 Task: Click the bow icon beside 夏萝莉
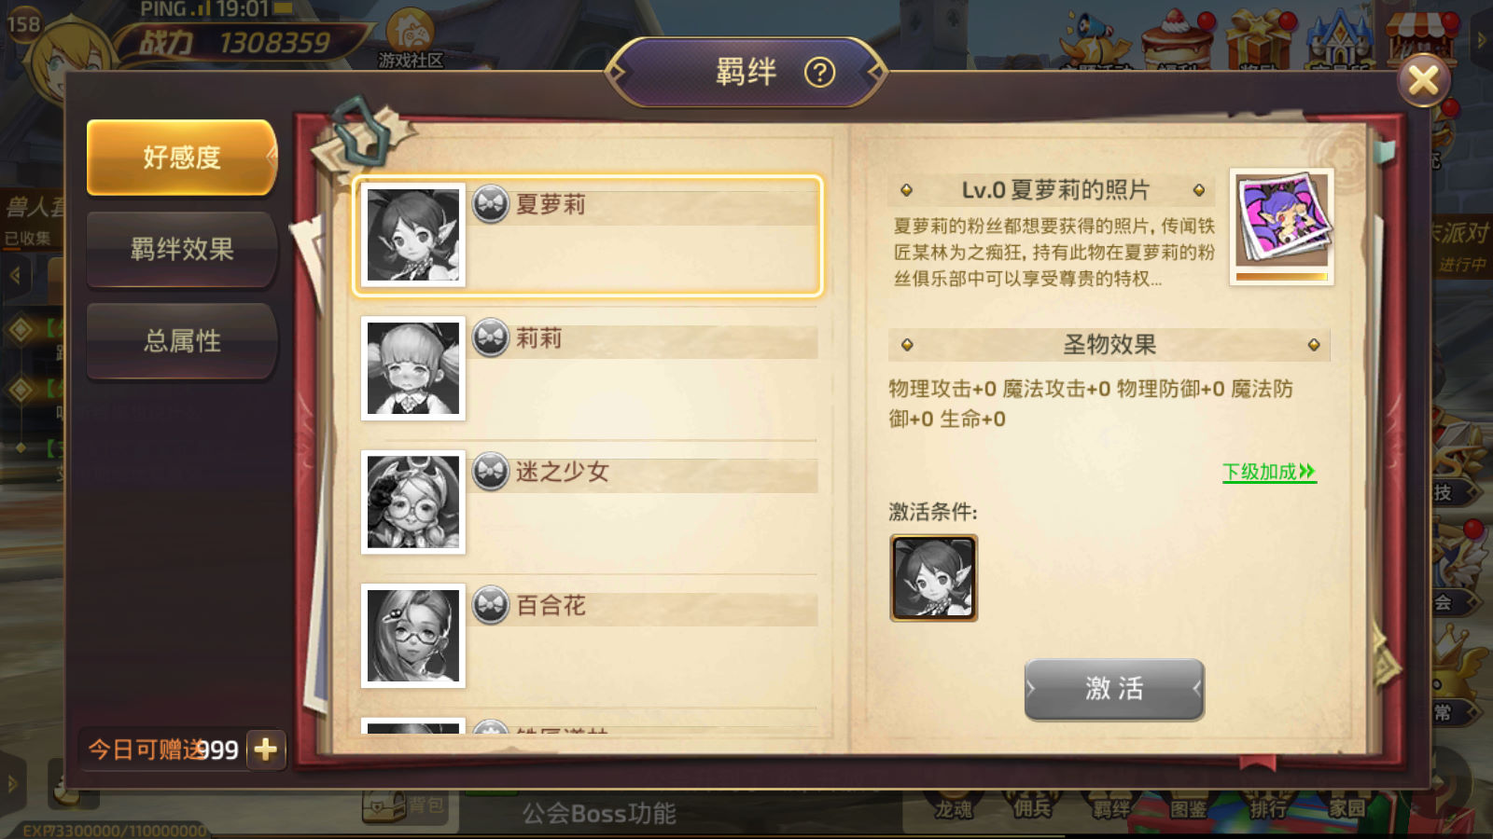[x=491, y=204]
